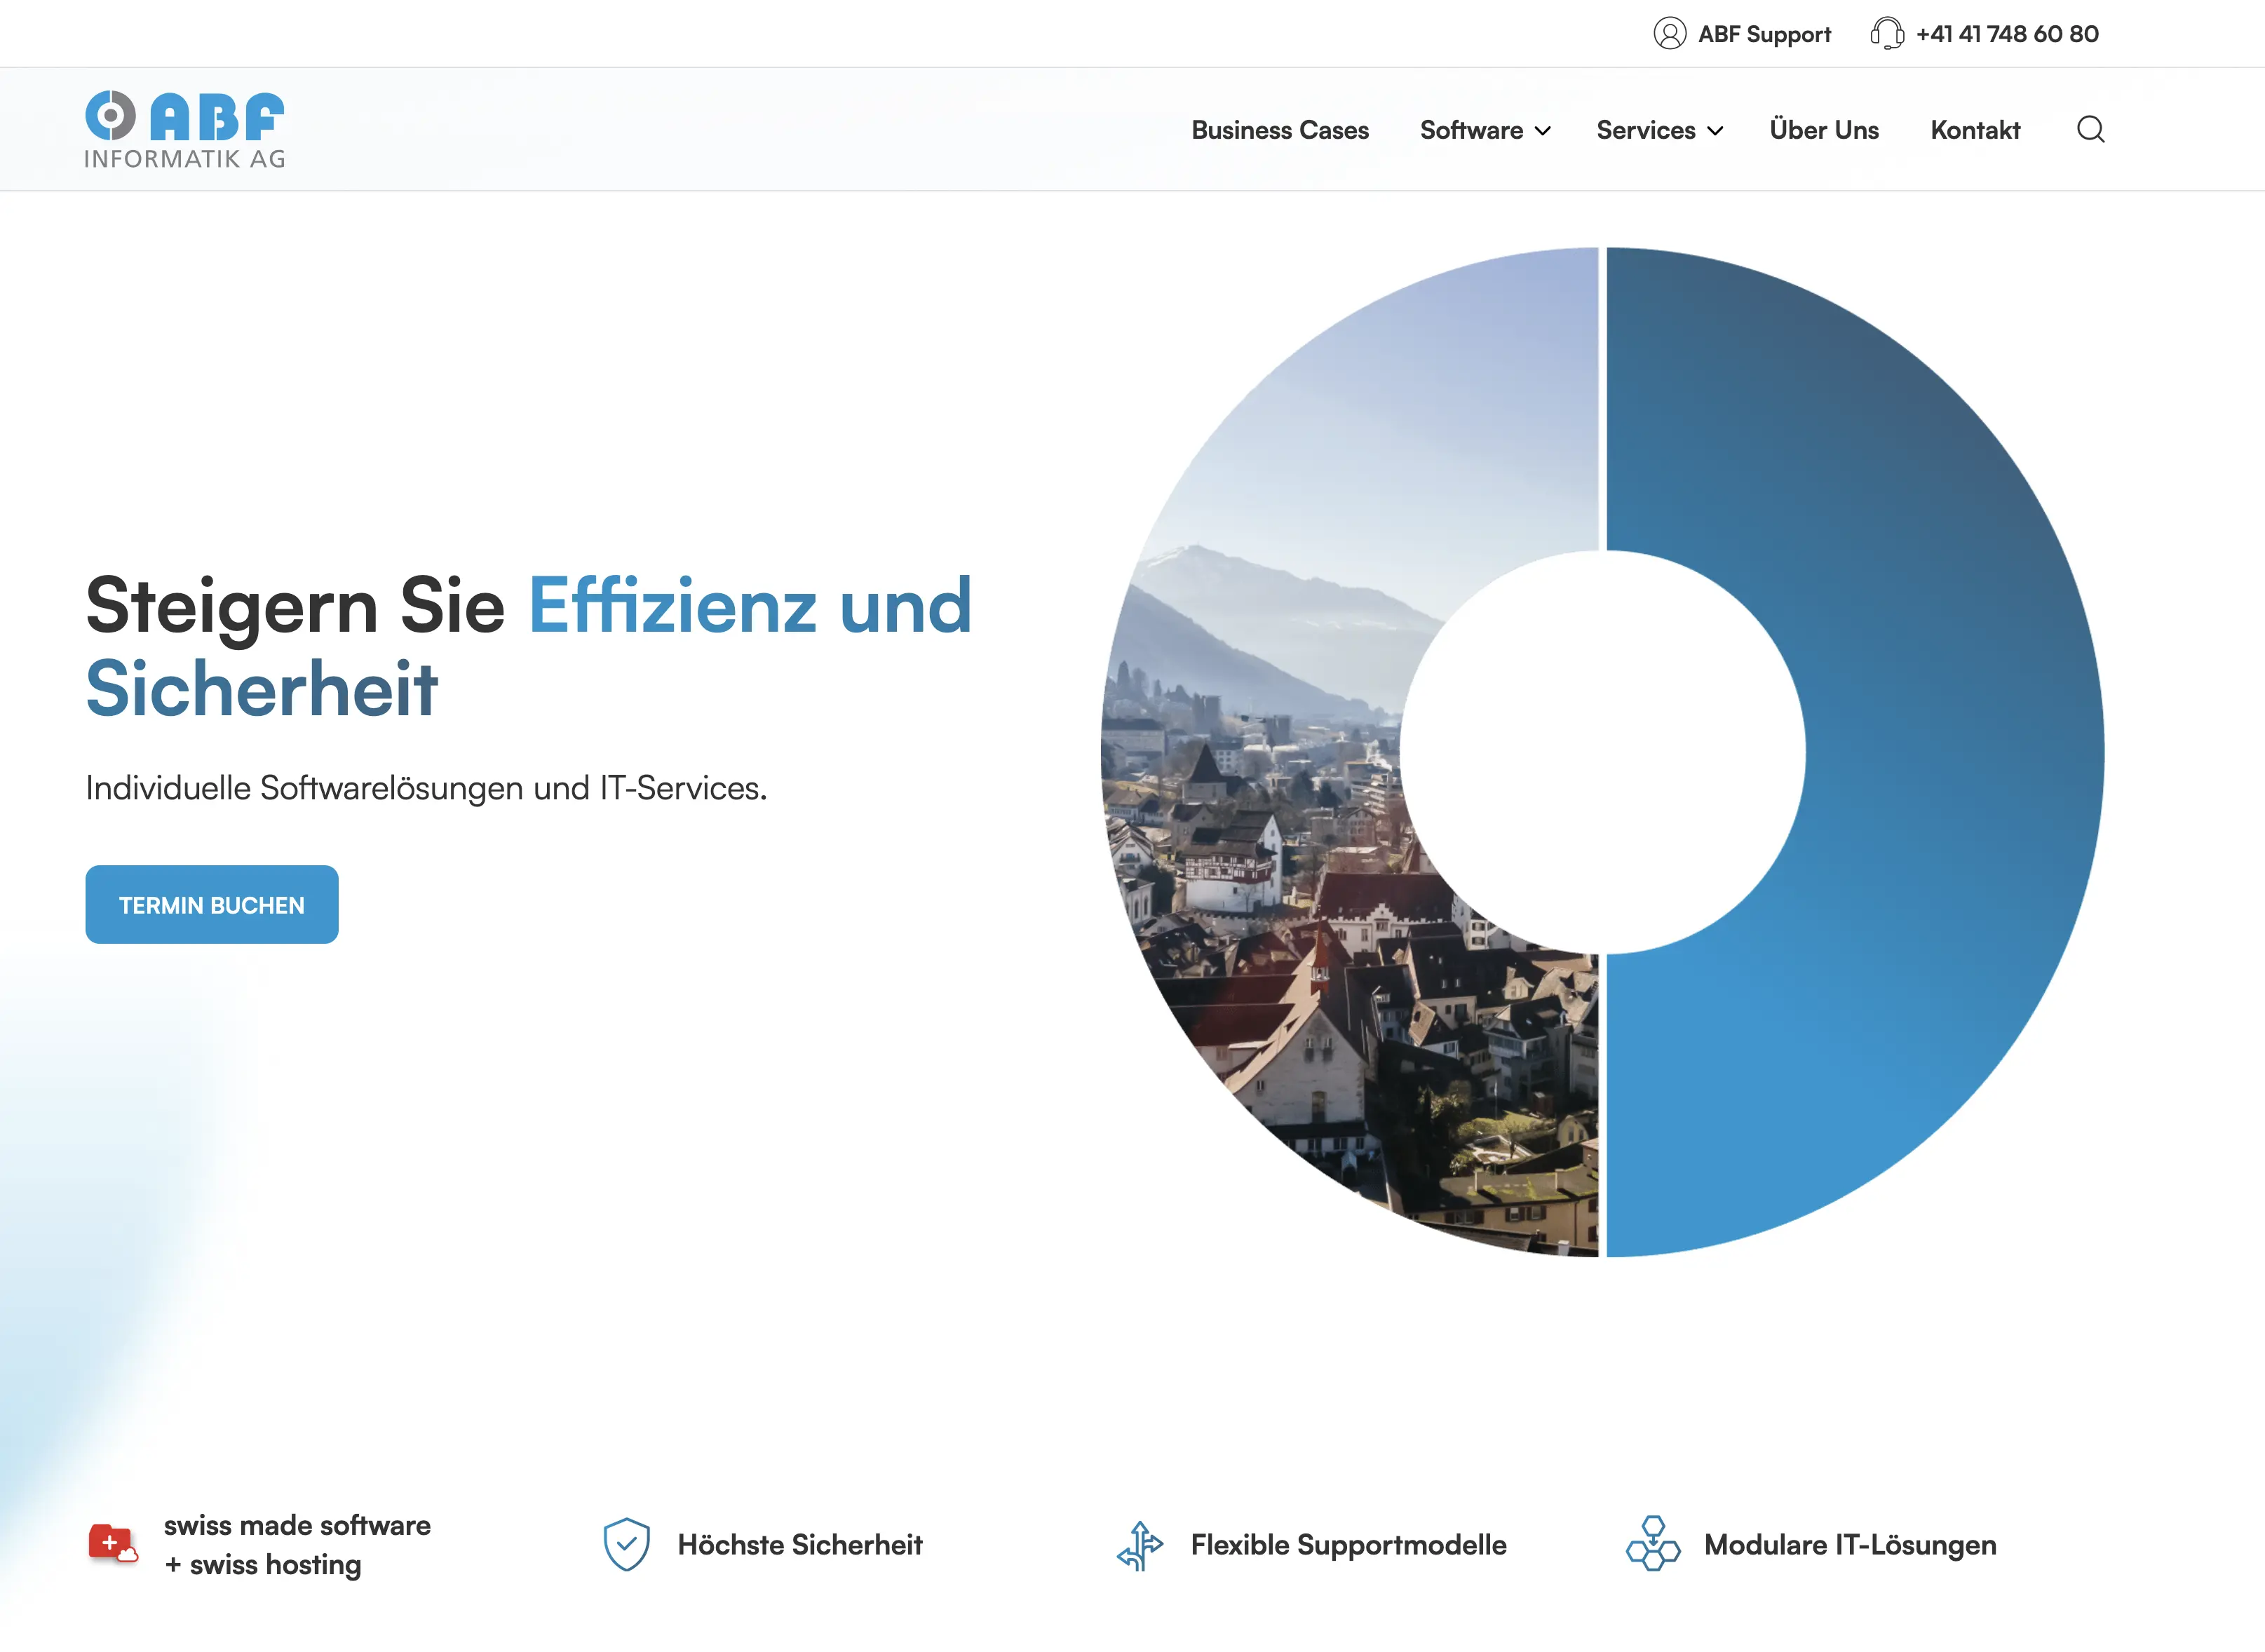Image resolution: width=2265 pixels, height=1652 pixels.
Task: Click the headset icon beside the phone number
Action: pos(1888,33)
